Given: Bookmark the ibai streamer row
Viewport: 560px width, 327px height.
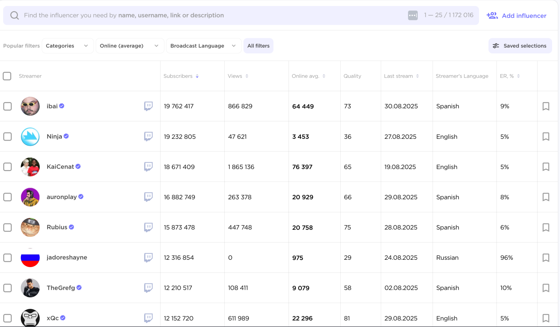Looking at the screenshot, I should click(x=546, y=106).
